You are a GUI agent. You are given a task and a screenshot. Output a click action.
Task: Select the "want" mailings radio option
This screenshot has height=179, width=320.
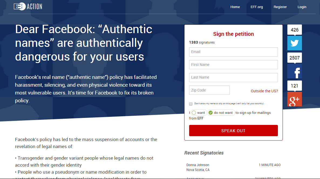click(194, 113)
